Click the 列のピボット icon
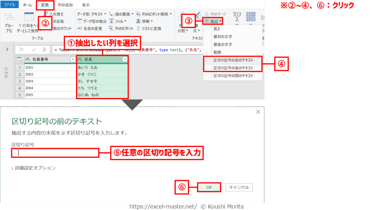Viewport: 373px width, 210px height. pyautogui.click(x=112, y=28)
